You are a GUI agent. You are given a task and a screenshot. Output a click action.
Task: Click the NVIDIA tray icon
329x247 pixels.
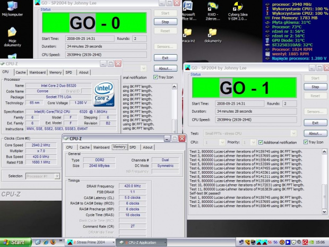[312, 242]
